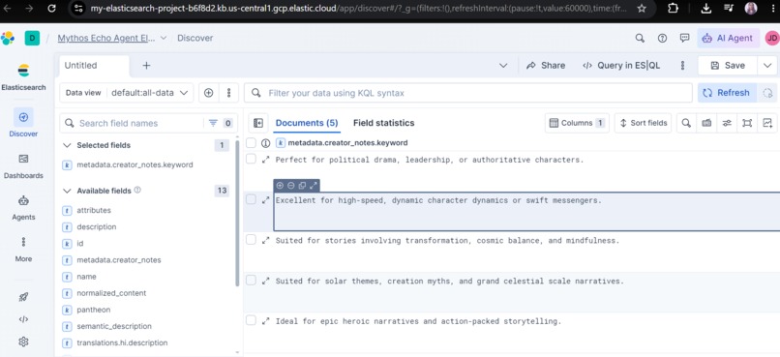Open the help menu icon

click(662, 39)
